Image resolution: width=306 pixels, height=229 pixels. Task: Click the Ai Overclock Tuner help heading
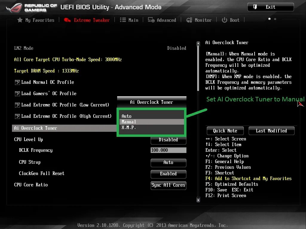click(227, 42)
